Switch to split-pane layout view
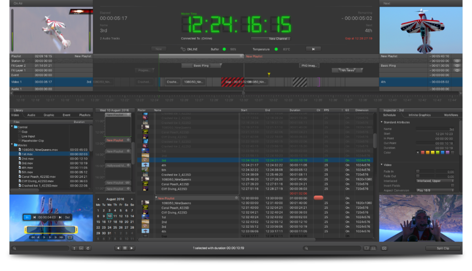472x271 pixels. point(373,248)
